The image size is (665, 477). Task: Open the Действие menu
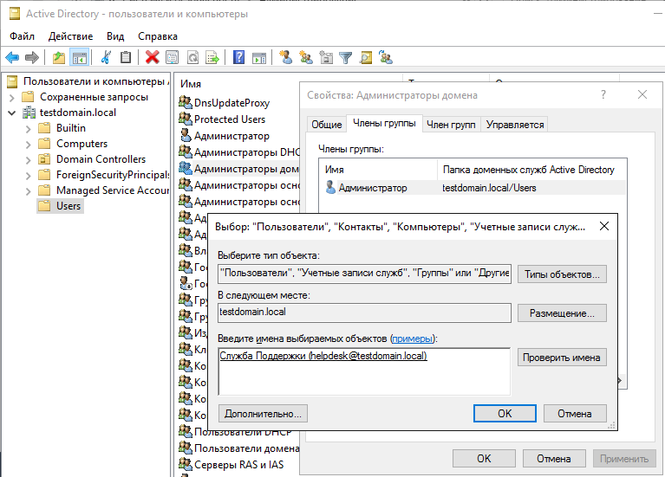70,36
